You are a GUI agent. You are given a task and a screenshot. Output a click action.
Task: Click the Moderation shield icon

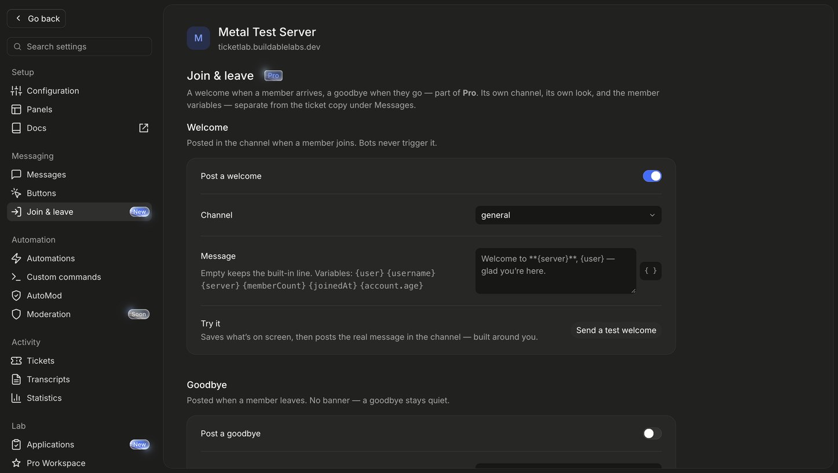click(16, 314)
